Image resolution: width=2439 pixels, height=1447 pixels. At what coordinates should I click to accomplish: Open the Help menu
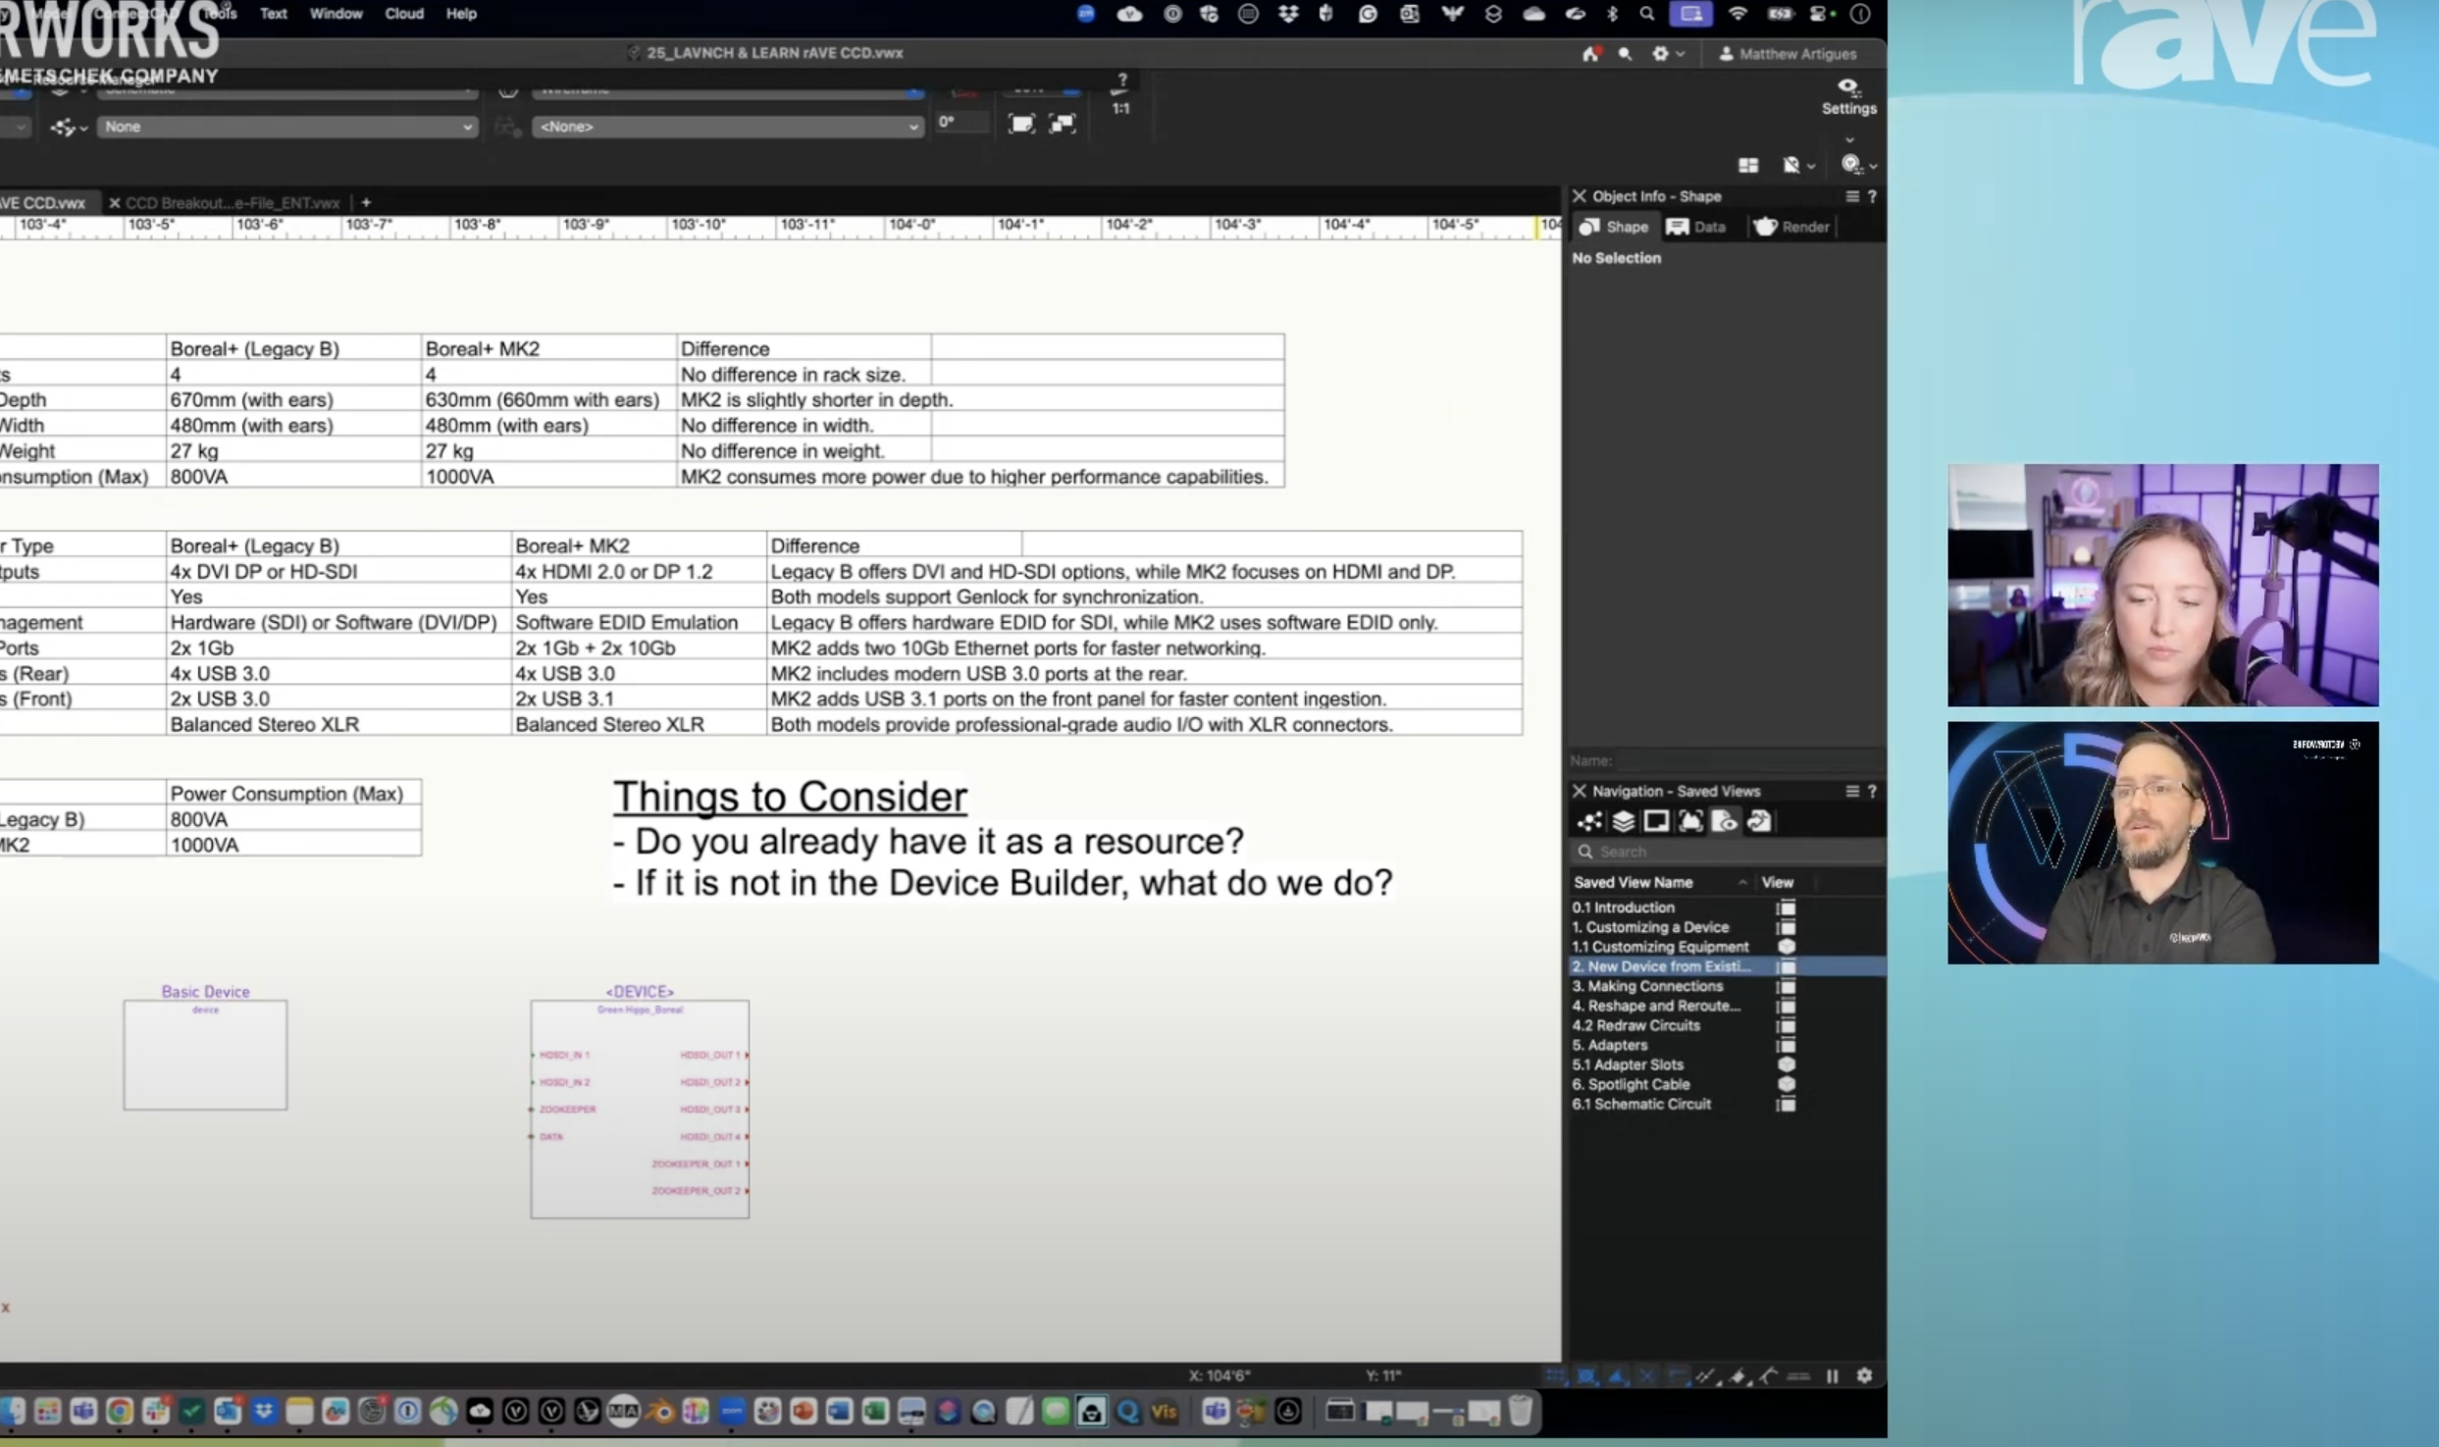[x=461, y=14]
